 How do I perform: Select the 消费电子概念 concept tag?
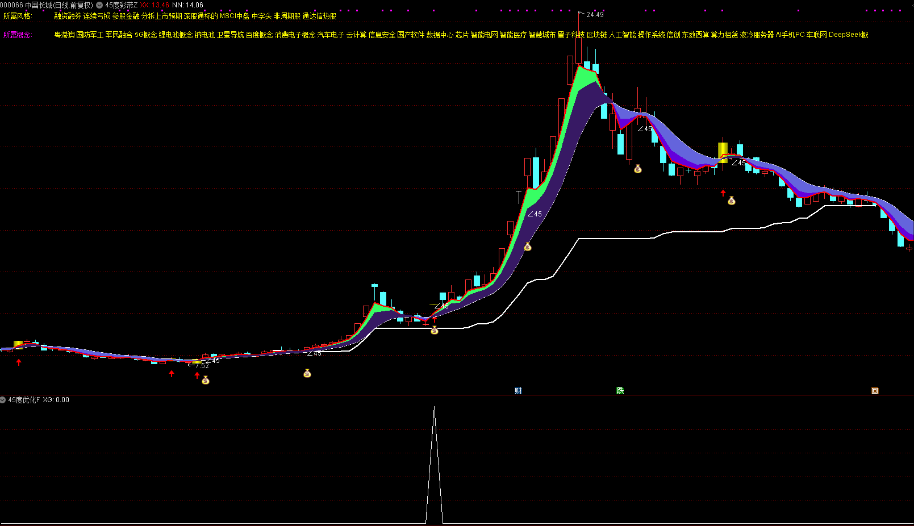pyautogui.click(x=295, y=35)
